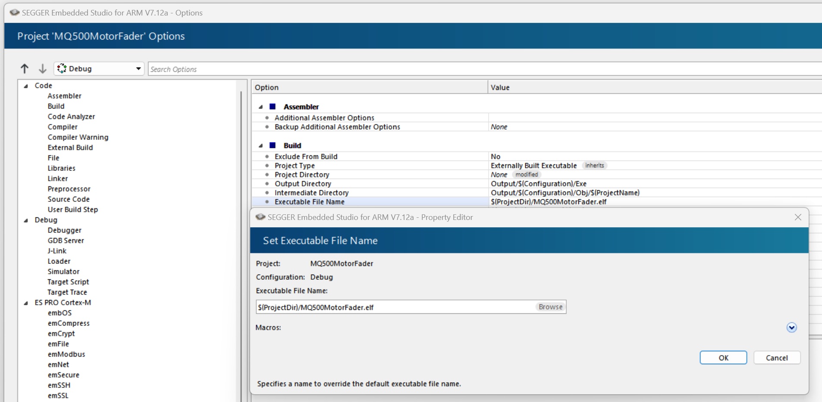Collapse the Build options section
822x402 pixels.
pos(260,145)
